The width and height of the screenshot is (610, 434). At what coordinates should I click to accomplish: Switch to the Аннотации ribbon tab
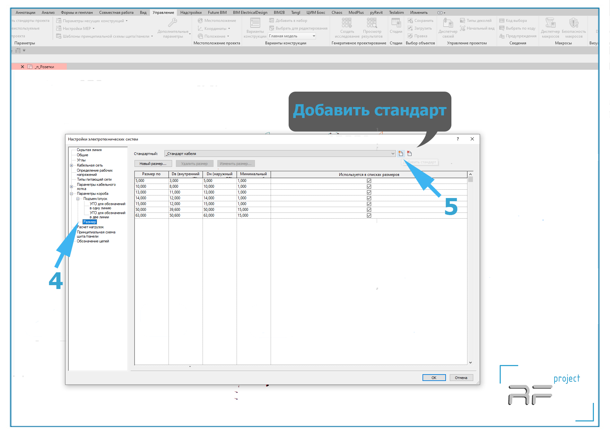(x=25, y=13)
